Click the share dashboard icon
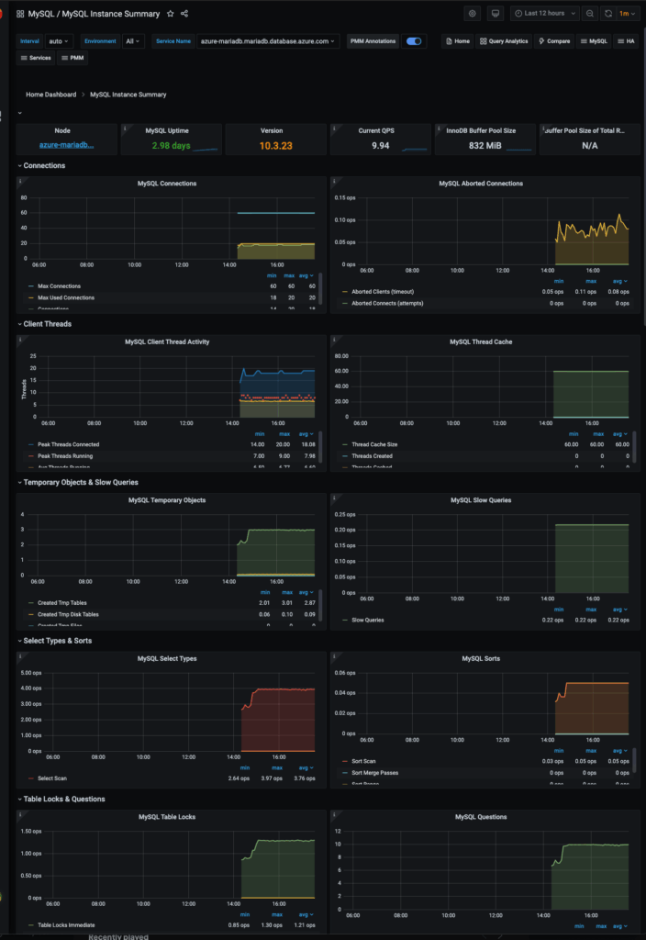This screenshot has height=940, width=646. (184, 14)
